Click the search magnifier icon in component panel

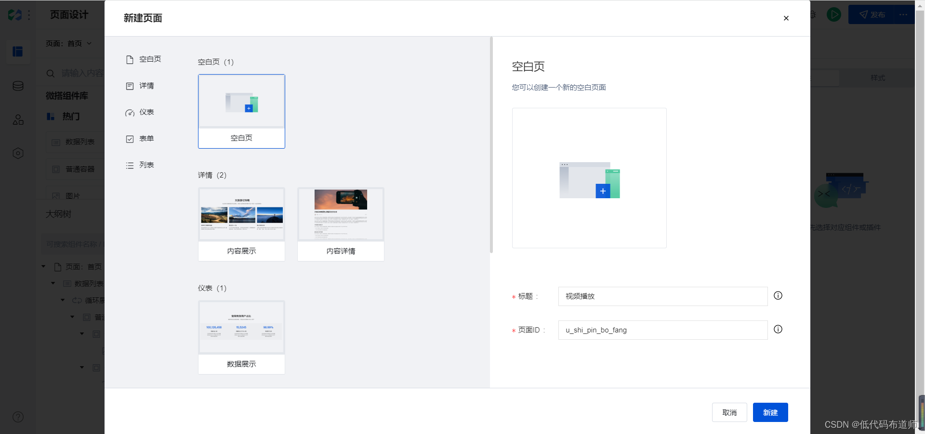(x=50, y=74)
